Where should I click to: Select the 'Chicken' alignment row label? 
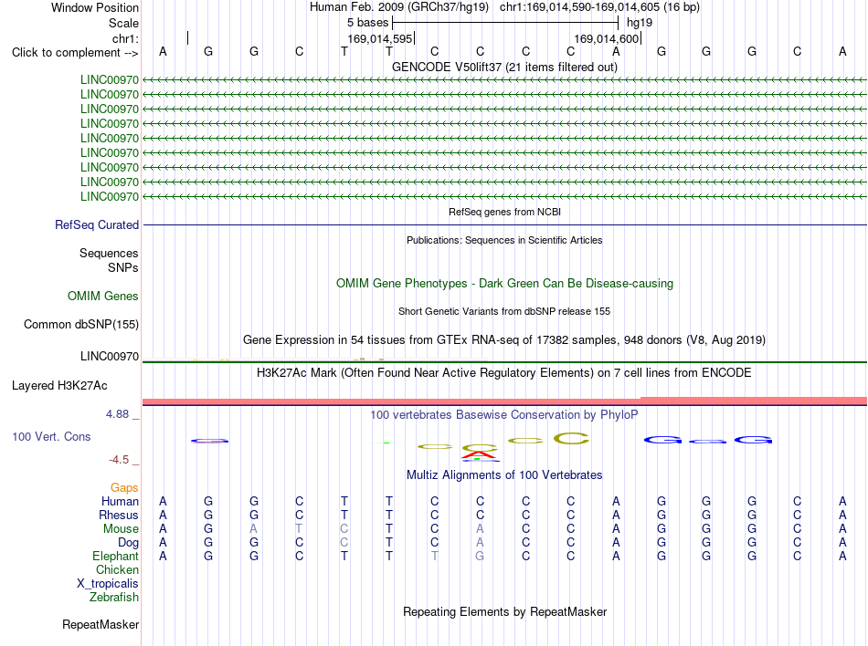117,569
